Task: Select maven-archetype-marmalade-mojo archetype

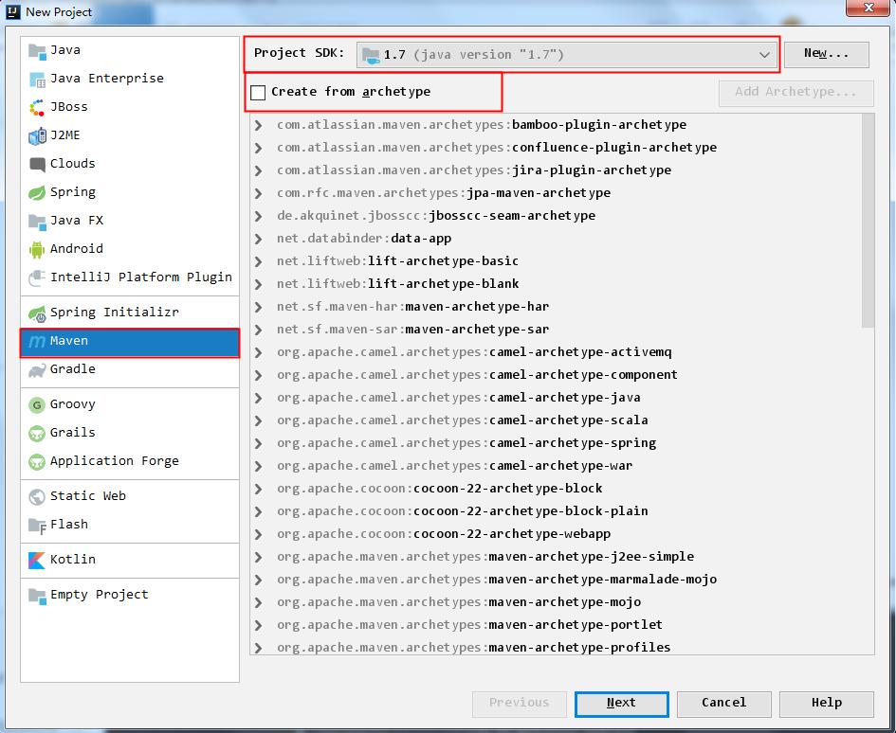Action: 497,580
